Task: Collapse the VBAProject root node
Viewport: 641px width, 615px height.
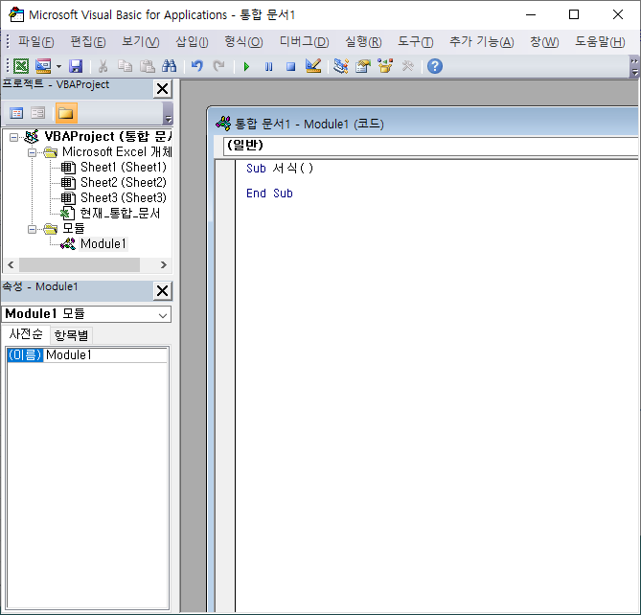Action: click(14, 137)
